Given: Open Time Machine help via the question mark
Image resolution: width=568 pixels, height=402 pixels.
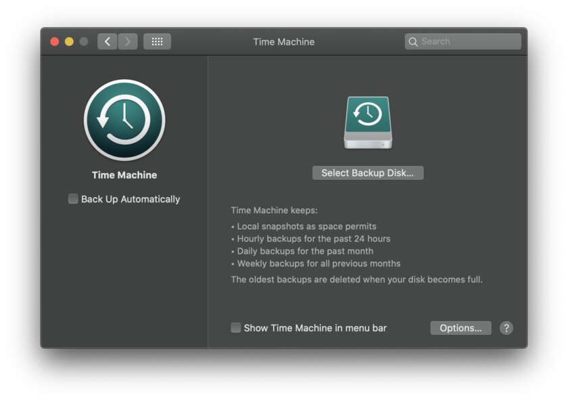Looking at the screenshot, I should pos(506,328).
